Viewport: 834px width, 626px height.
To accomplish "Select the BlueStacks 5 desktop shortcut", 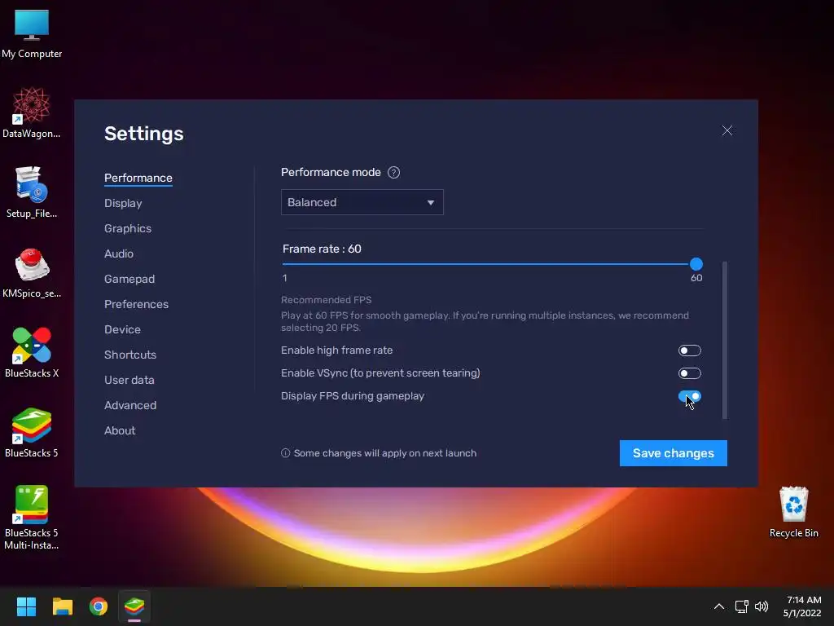I will [32, 432].
